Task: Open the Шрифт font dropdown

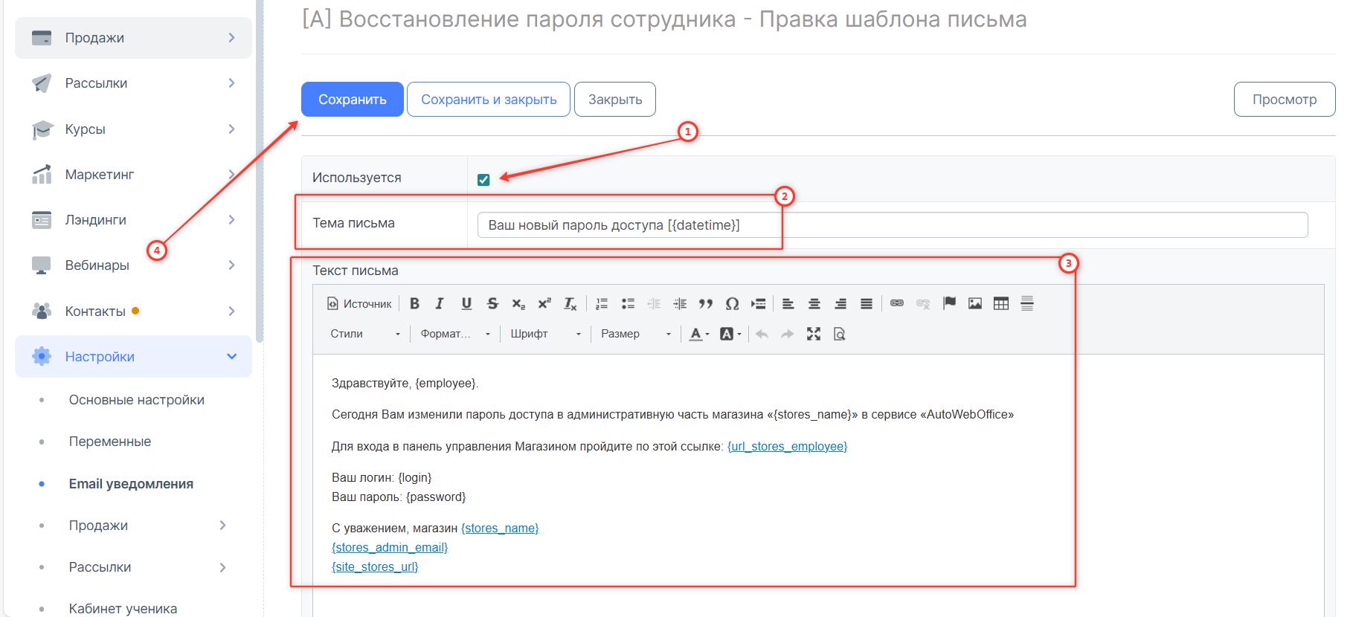Action: [x=545, y=334]
